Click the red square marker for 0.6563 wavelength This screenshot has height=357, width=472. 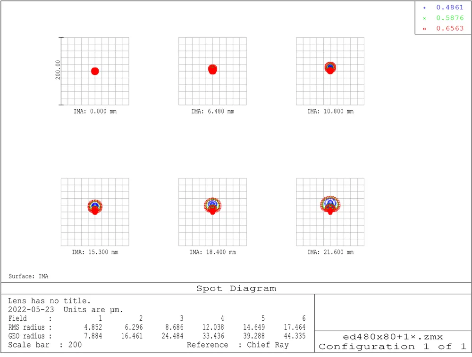coord(424,29)
